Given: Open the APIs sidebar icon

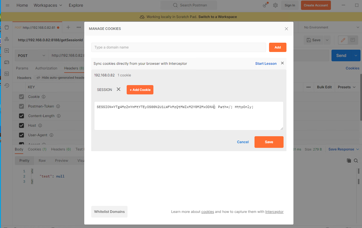Looking at the screenshot, I should (x=7, y=39).
